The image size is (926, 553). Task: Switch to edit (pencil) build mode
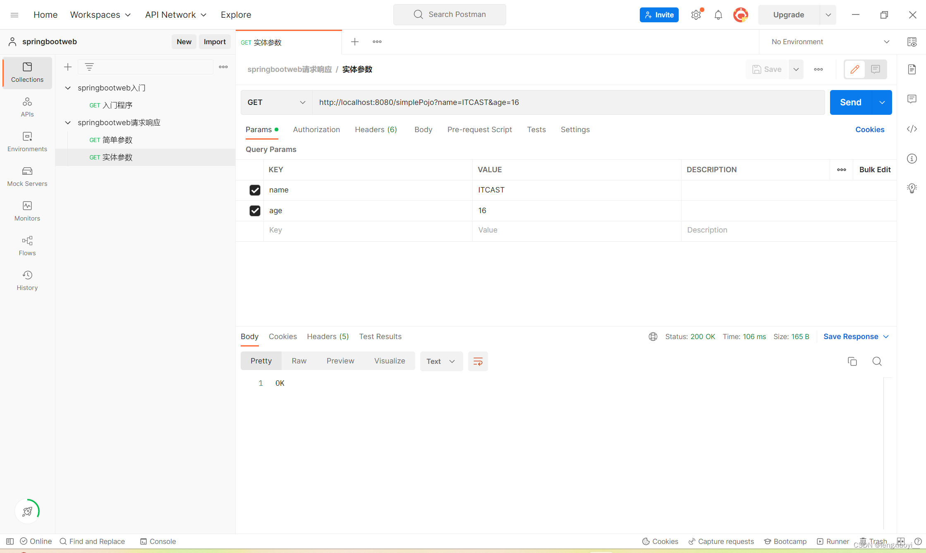point(855,69)
